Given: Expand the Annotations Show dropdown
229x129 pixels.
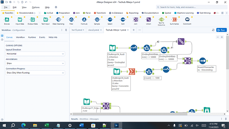Looking at the screenshot, I should coord(35,63).
